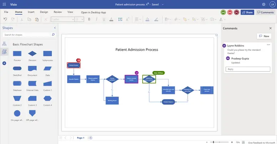The width and height of the screenshot is (277, 144).
Task: Close the Comments panel
Action: (x=270, y=28)
